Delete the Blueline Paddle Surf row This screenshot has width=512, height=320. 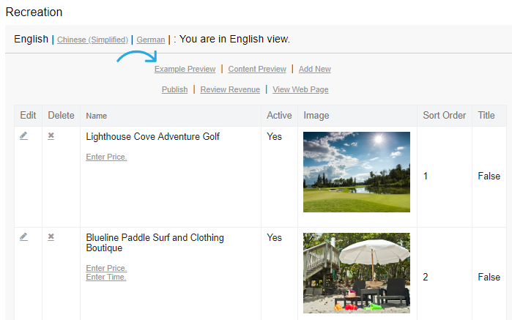coord(51,237)
